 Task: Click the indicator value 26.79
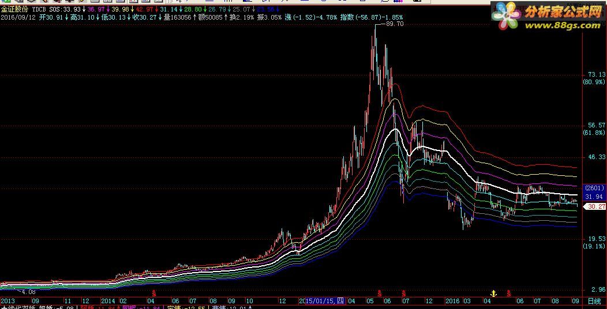coord(218,9)
